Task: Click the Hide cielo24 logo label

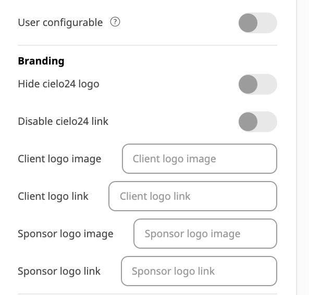Action: click(58, 84)
